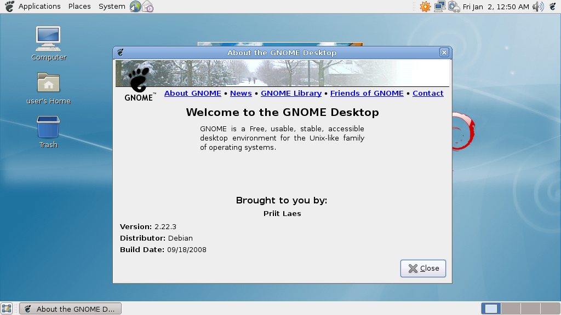
Task: Click the orange update notifier icon
Action: pos(425,7)
